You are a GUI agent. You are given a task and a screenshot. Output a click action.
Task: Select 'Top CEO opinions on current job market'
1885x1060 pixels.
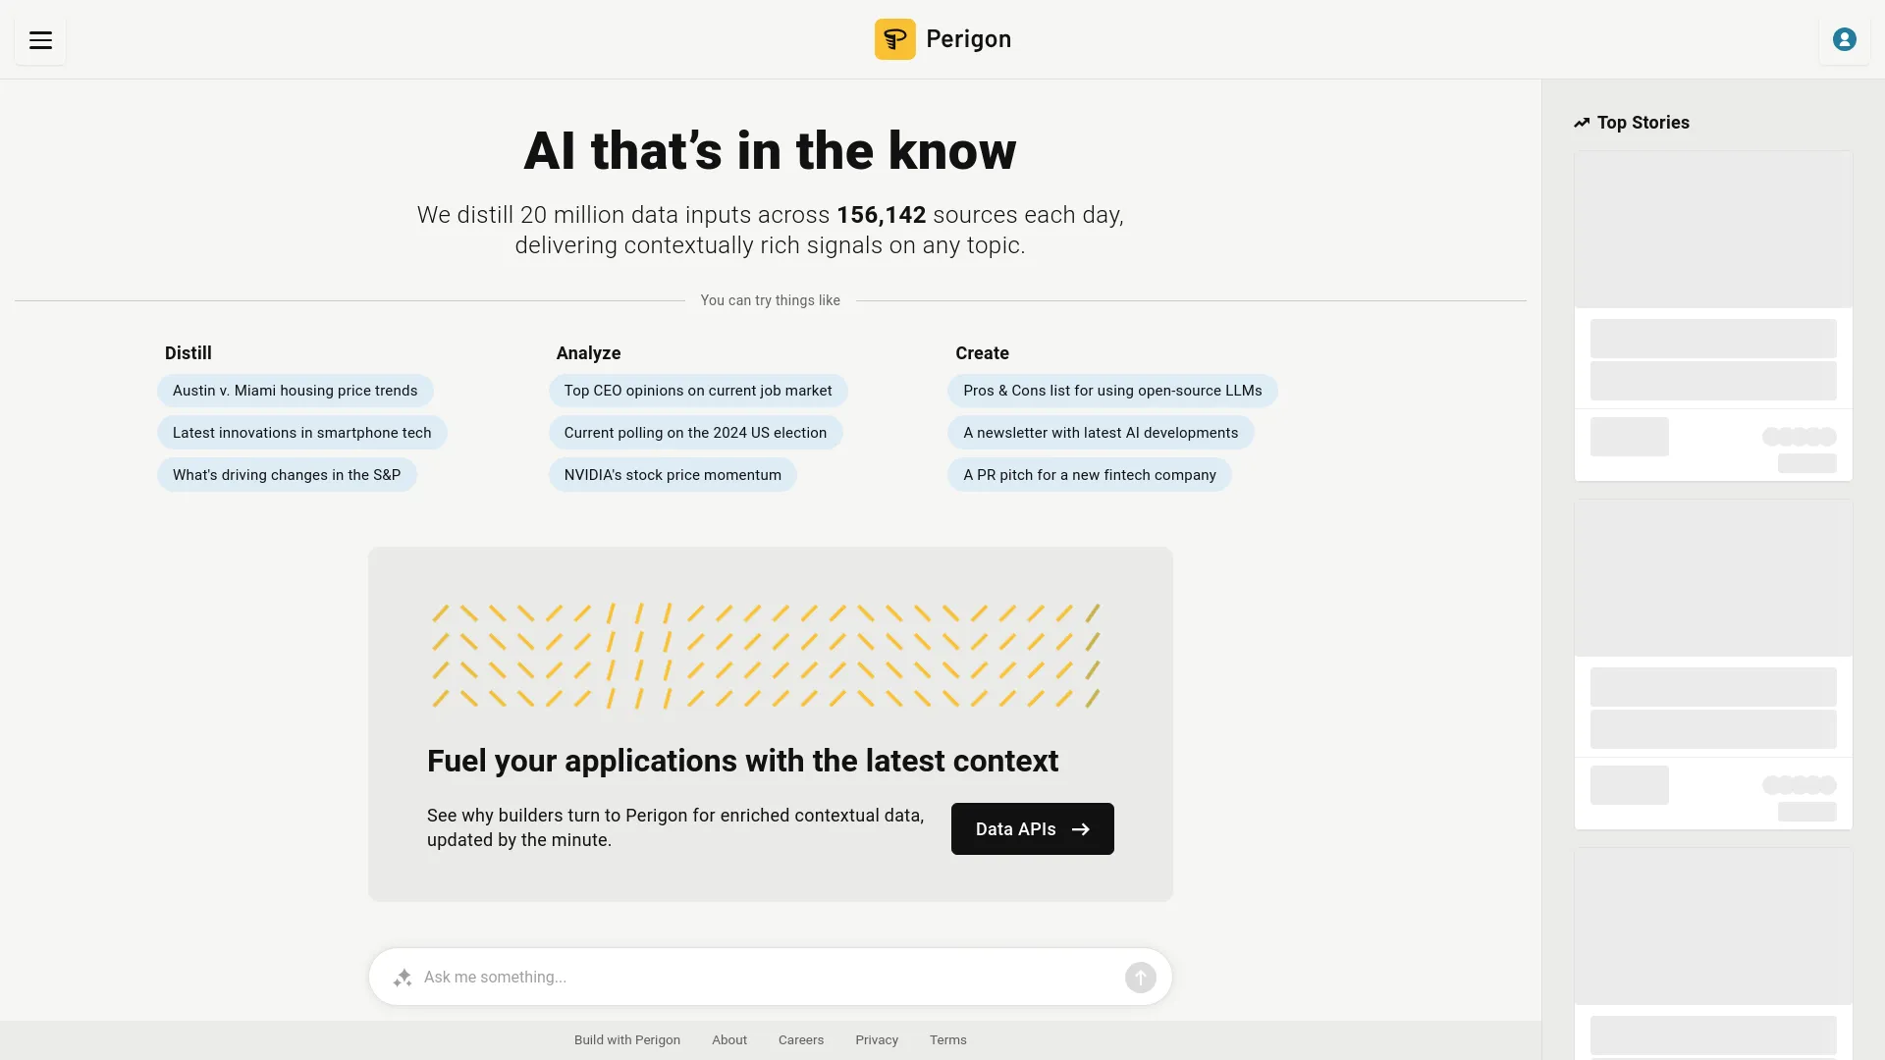pos(697,390)
